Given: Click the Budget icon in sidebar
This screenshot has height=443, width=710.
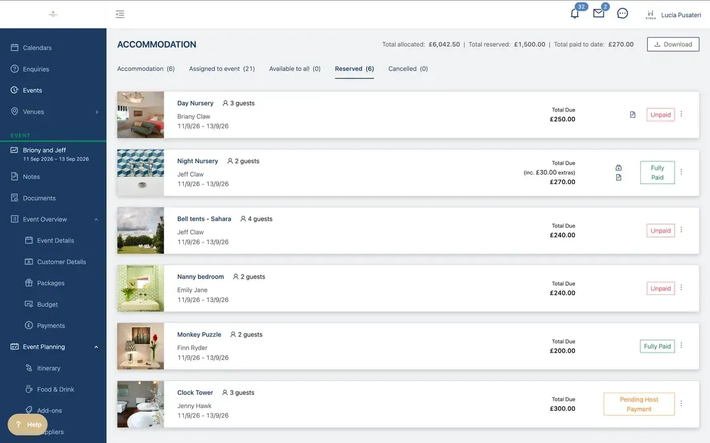Looking at the screenshot, I should click(x=29, y=304).
